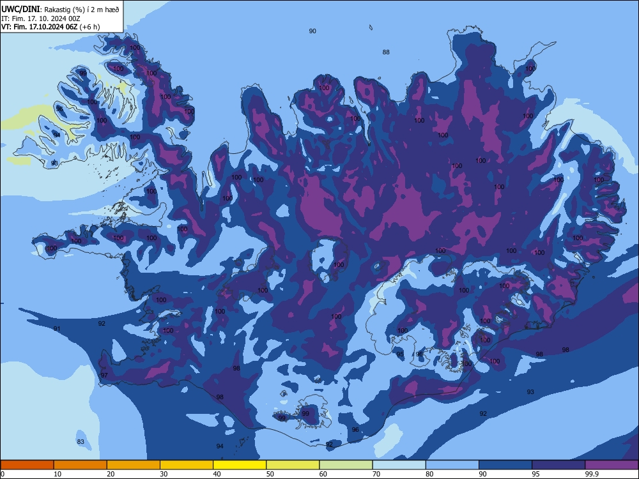Click the 70–80 pale blue legend swatch
The width and height of the screenshot is (639, 479).
click(x=399, y=465)
